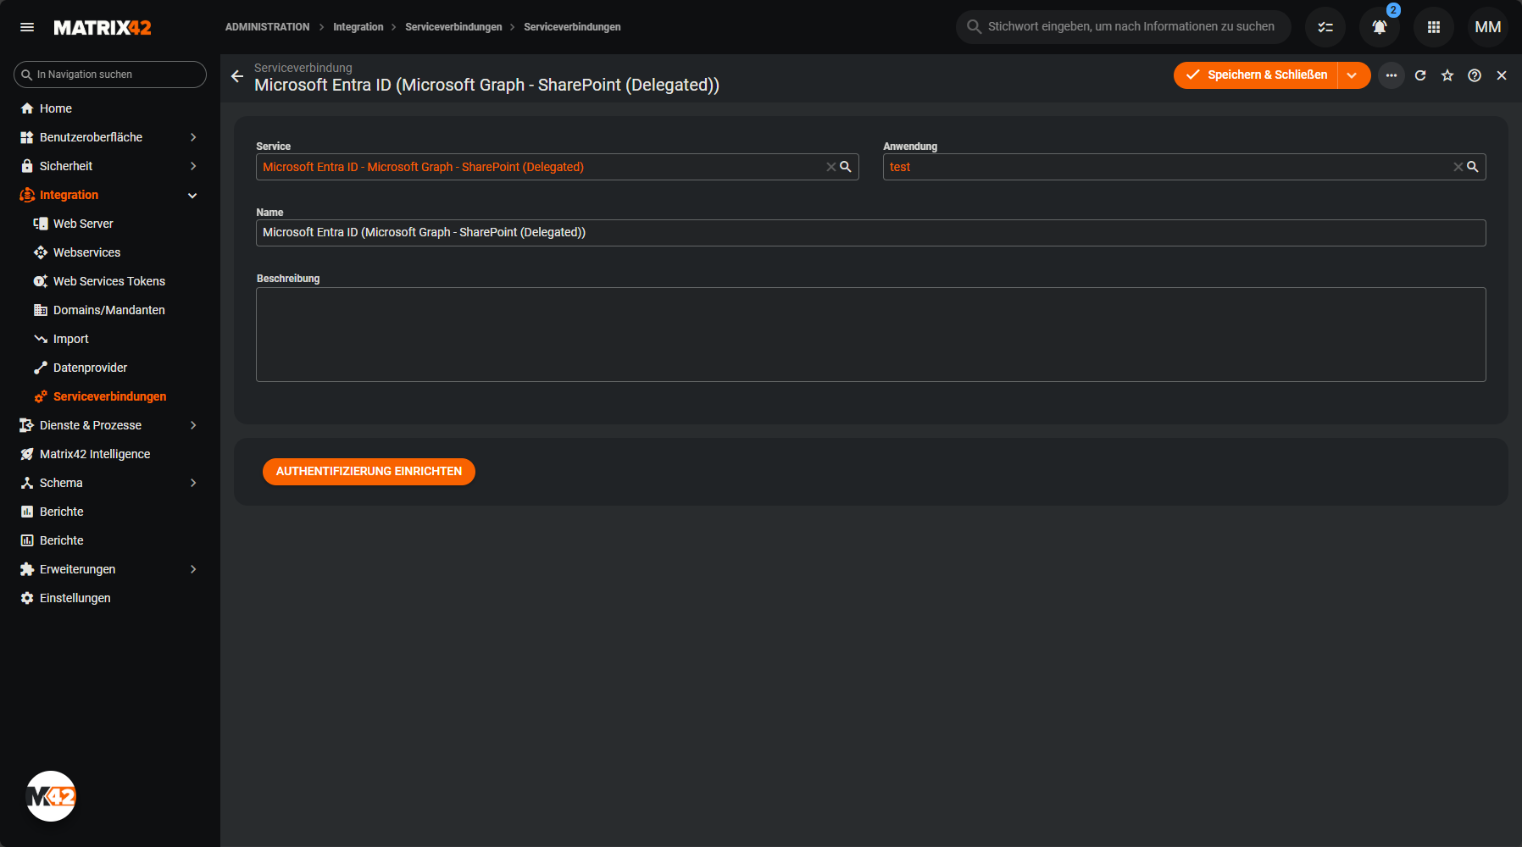Open the apps grid launcher

click(1433, 27)
